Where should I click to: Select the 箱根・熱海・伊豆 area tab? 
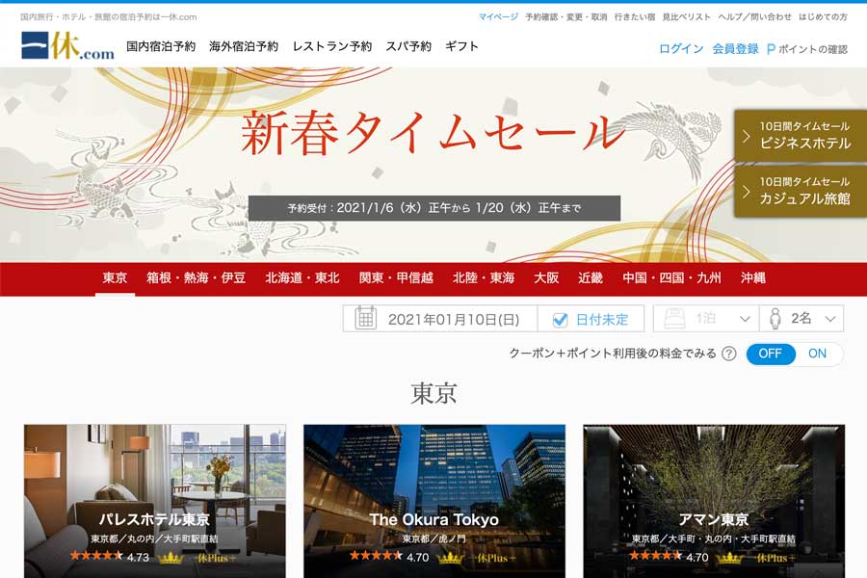196,278
